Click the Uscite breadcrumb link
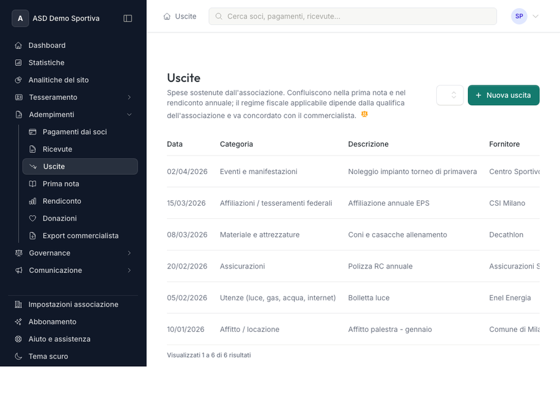The image size is (560, 396). coord(185,16)
